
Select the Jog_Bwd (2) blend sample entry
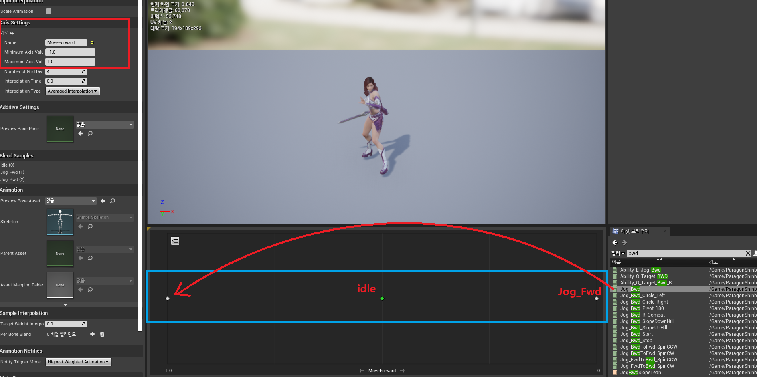pyautogui.click(x=12, y=179)
